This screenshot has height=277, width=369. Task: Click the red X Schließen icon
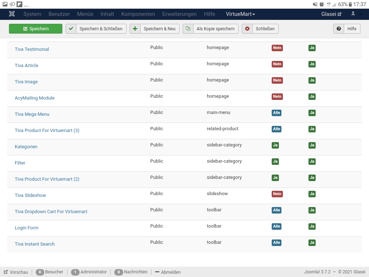click(x=247, y=29)
